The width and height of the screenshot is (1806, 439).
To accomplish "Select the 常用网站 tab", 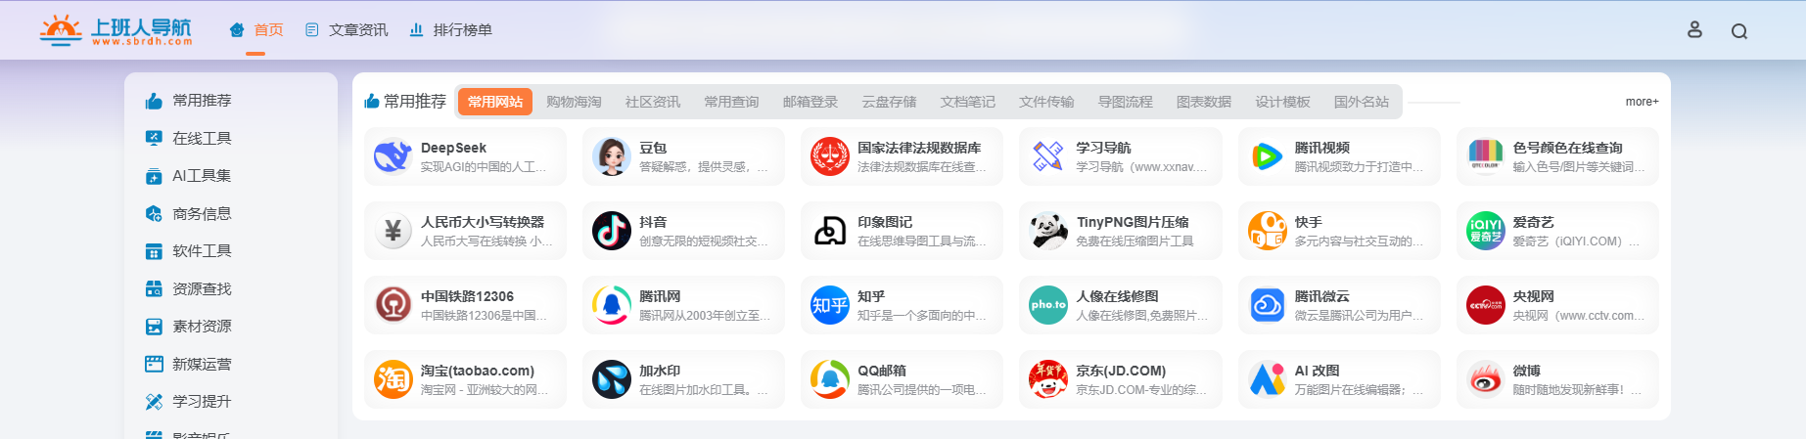I will [x=495, y=102].
